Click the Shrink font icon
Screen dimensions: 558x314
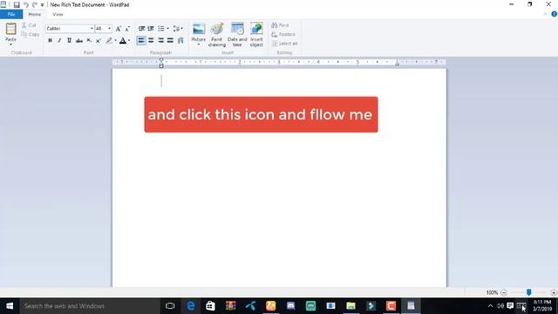pos(127,29)
